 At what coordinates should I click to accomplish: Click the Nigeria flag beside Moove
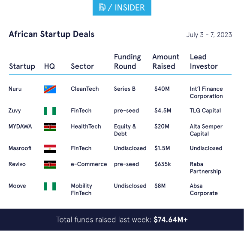[50, 186]
